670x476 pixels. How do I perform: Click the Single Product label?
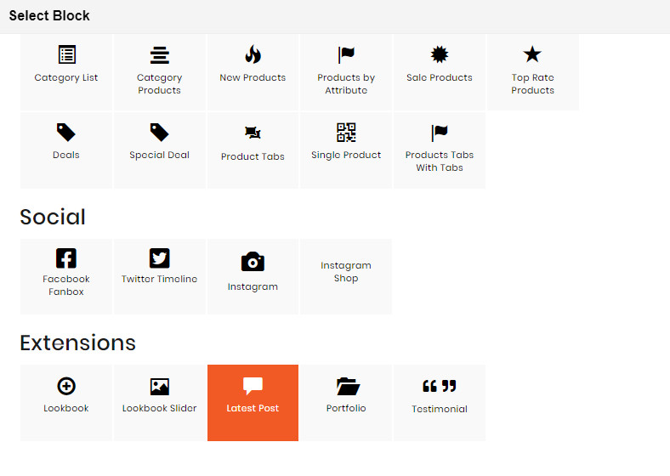click(x=346, y=155)
